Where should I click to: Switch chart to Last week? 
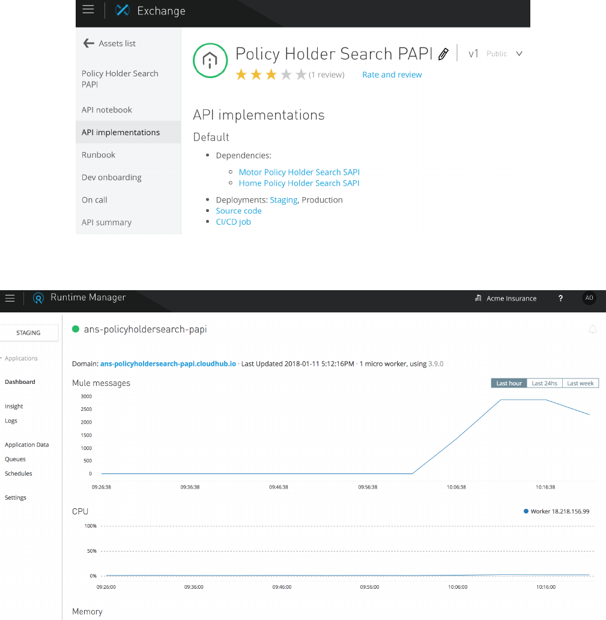(x=580, y=383)
